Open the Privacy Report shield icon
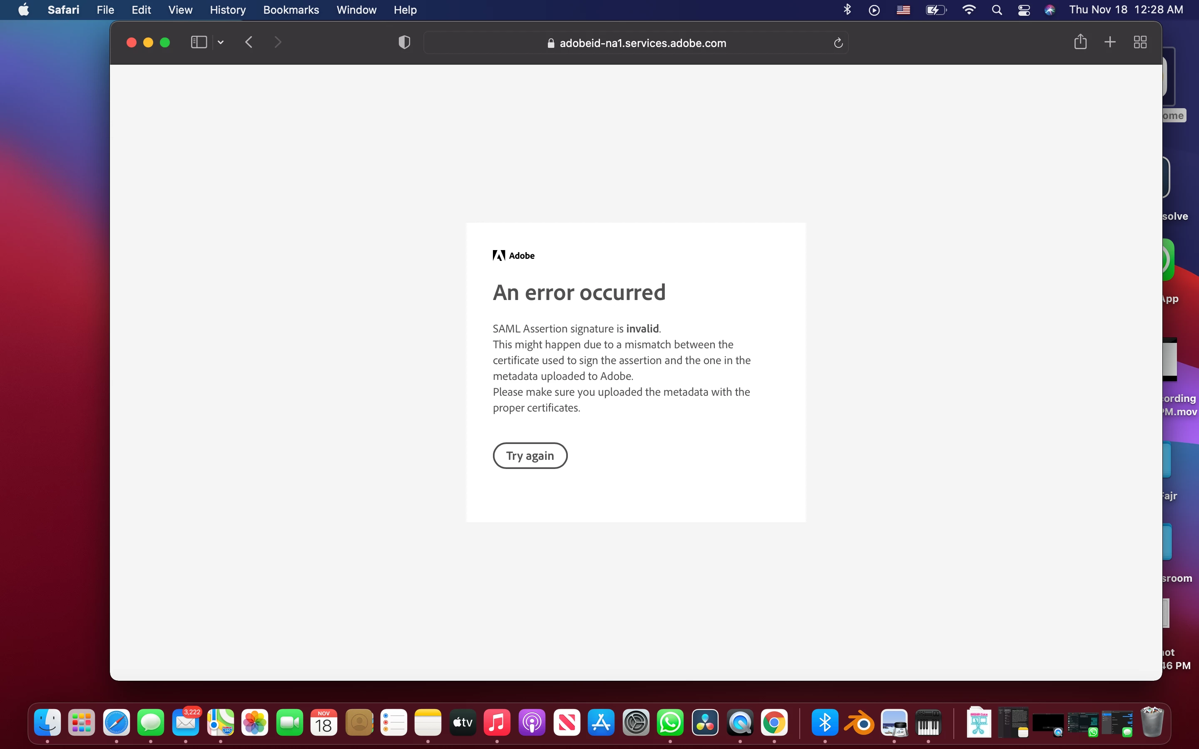 click(x=404, y=42)
